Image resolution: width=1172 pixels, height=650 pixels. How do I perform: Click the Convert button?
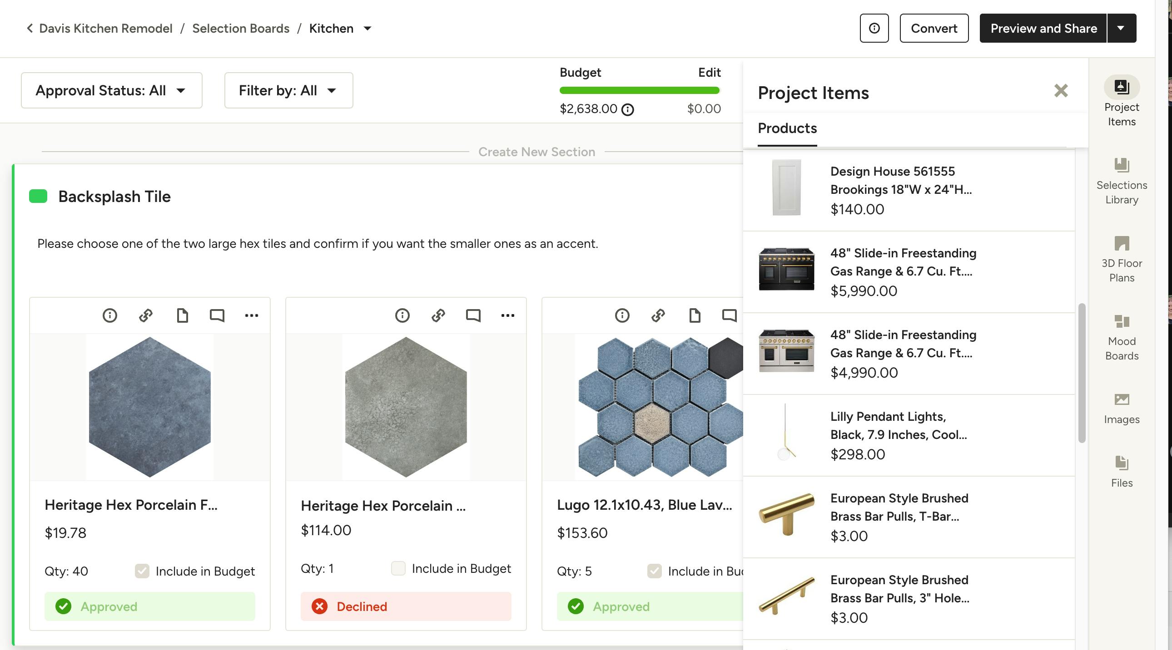pyautogui.click(x=933, y=28)
